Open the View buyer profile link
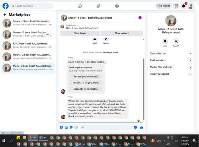Screen dimensions: 199x147 pos(110,52)
